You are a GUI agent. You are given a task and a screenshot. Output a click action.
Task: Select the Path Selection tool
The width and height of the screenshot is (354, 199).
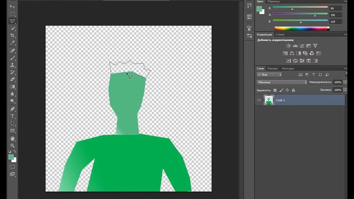coord(12,123)
